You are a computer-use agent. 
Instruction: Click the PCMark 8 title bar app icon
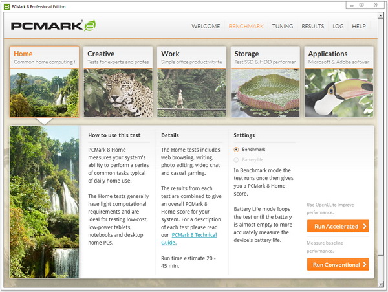tap(7, 6)
